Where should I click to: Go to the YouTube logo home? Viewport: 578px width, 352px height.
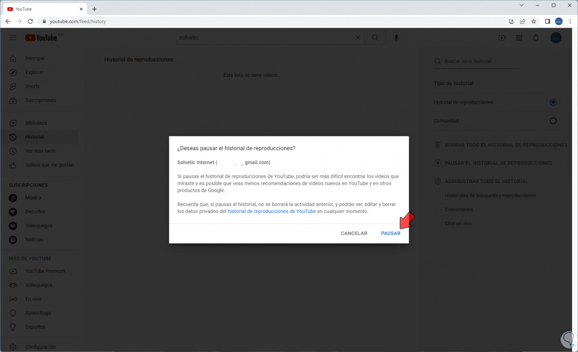[41, 38]
